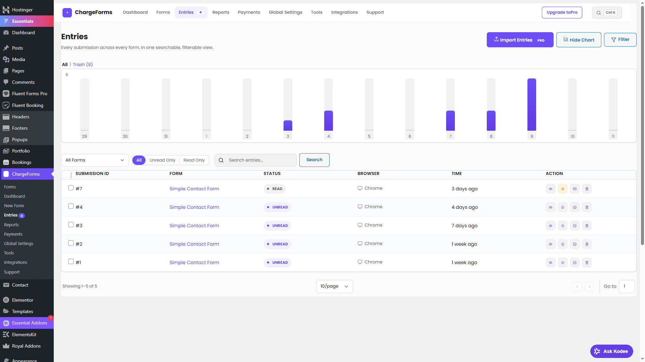The height and width of the screenshot is (362, 645).
Task: Open the Fluent Booking sidebar item
Action: [x=27, y=105]
